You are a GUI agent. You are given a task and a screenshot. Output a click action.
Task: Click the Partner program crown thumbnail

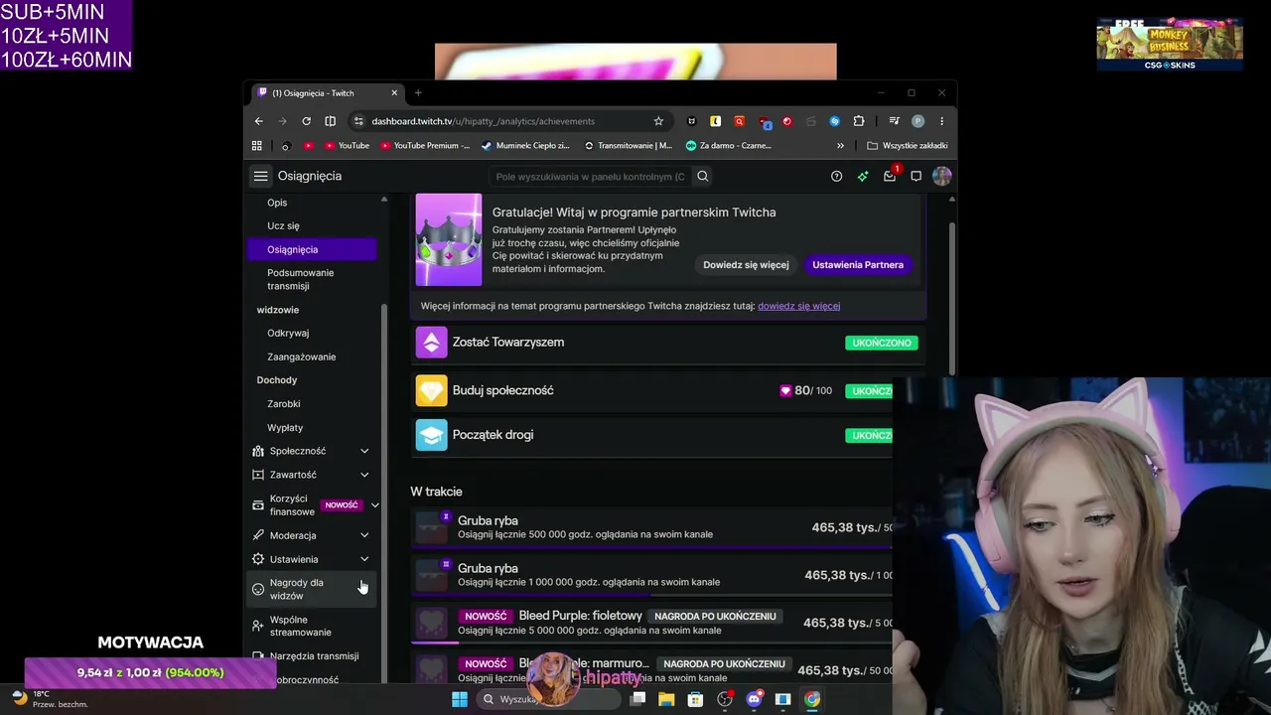pos(449,239)
